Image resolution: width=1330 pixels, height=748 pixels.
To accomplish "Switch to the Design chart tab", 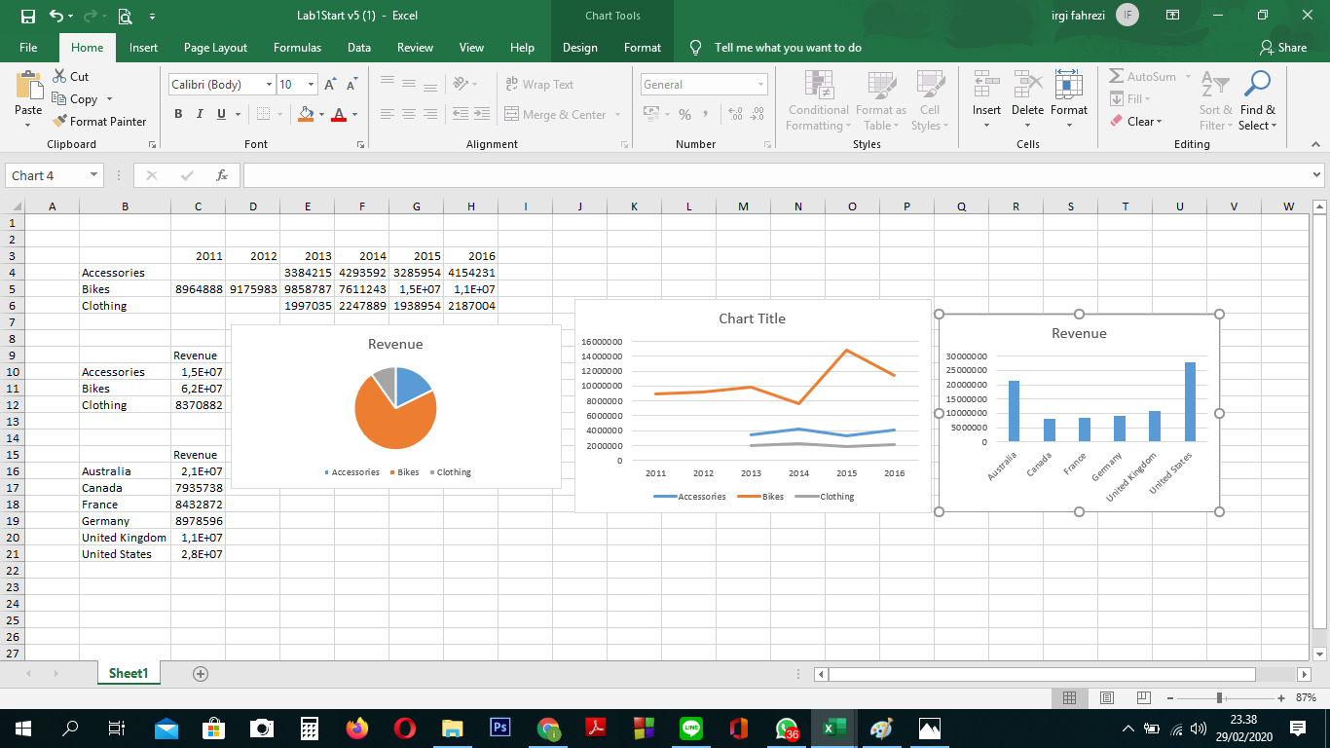I will (x=580, y=48).
